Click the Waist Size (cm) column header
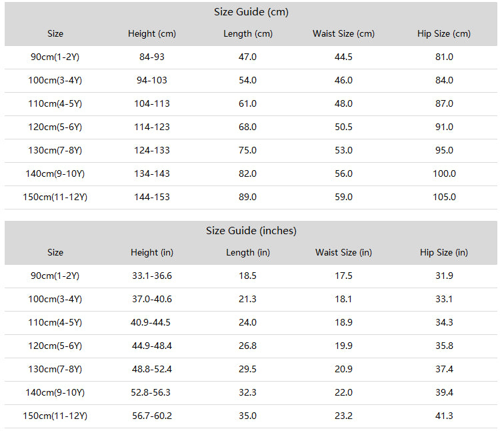500x431 pixels. click(x=343, y=33)
